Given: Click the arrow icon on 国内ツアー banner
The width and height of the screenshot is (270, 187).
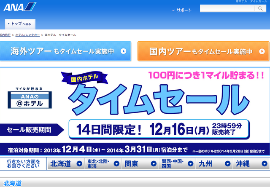Looking at the screenshot, I should pos(262,51).
